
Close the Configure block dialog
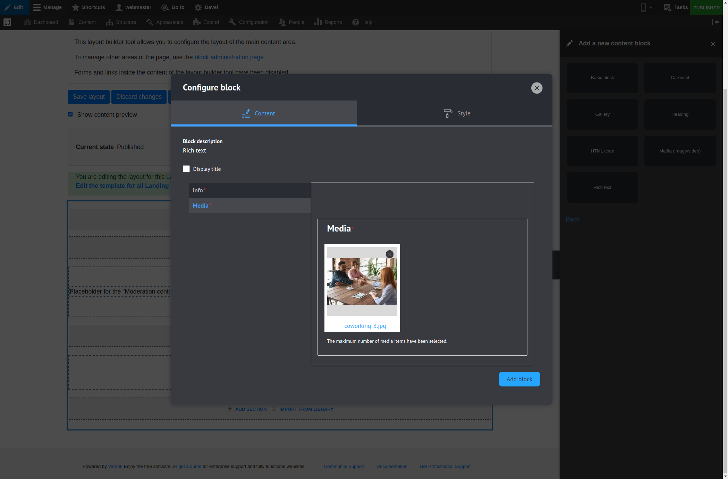click(536, 88)
